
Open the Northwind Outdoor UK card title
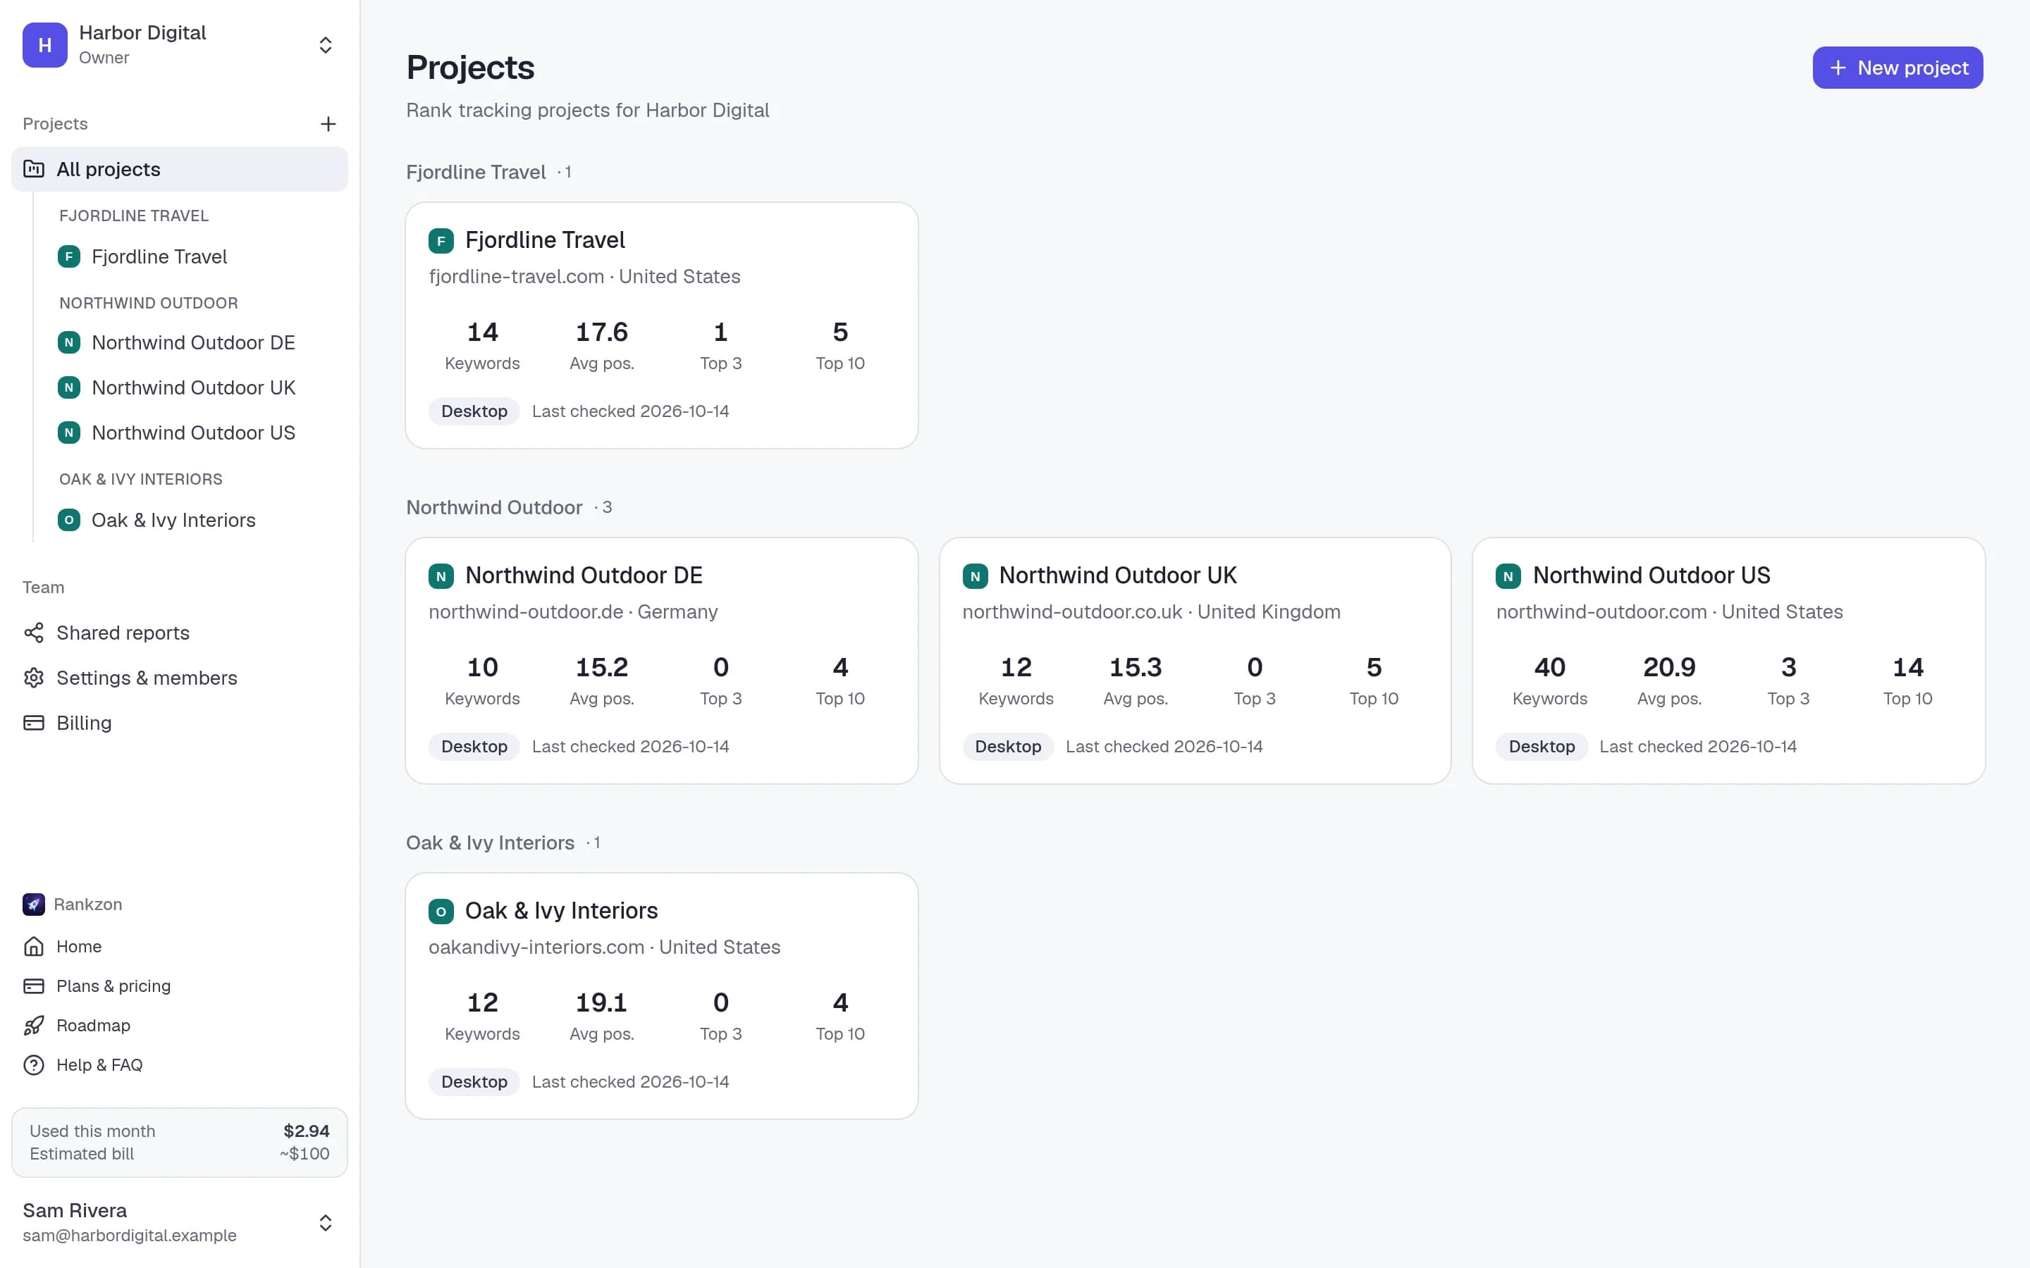[x=1117, y=576]
